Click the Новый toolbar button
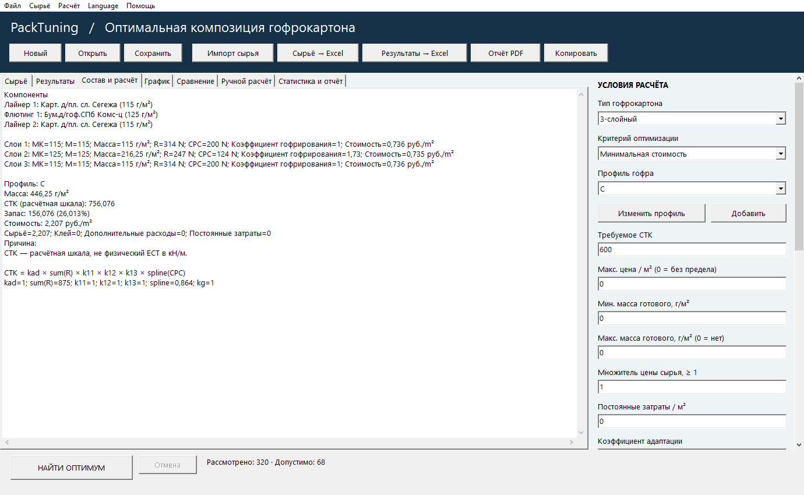 pyautogui.click(x=36, y=53)
